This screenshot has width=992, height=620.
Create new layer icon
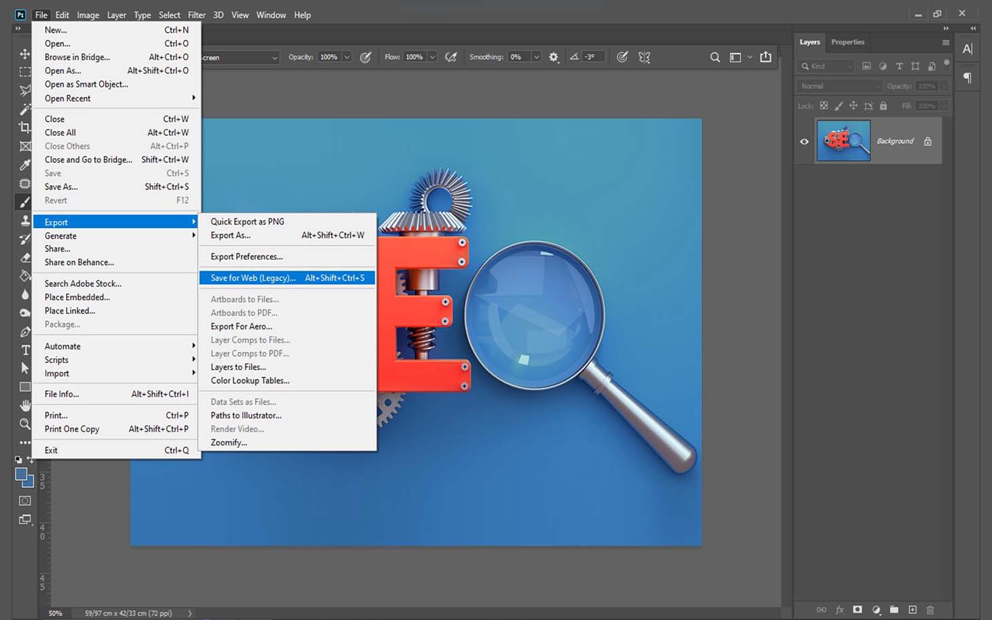[x=913, y=610]
